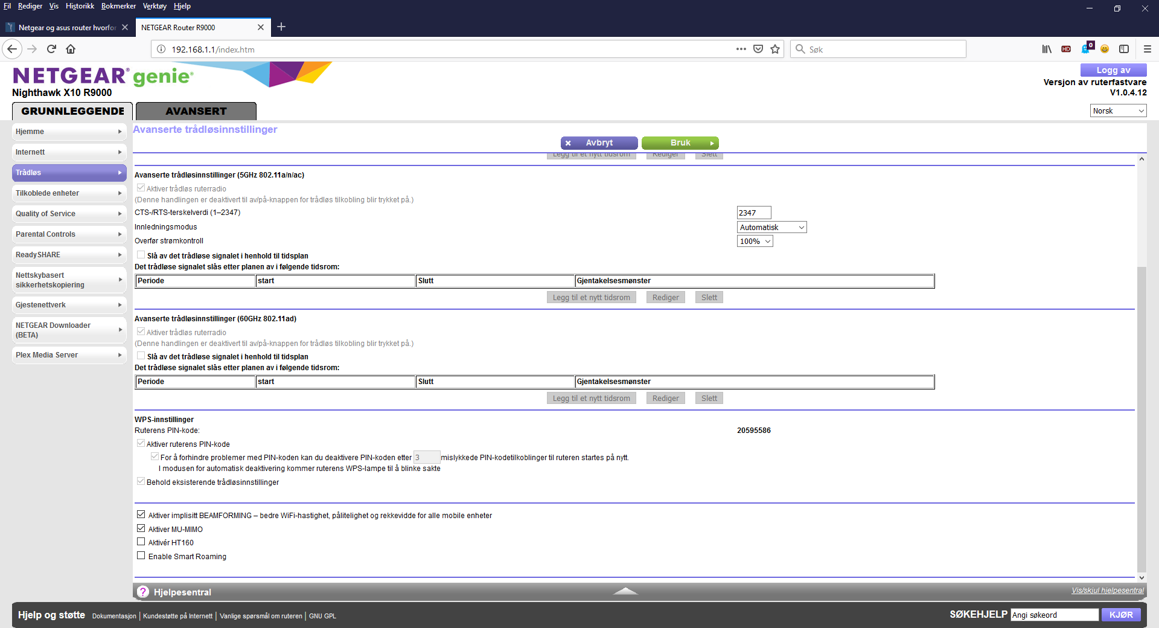Open the Firefox hamburger menu
Image resolution: width=1159 pixels, height=628 pixels.
coord(1148,49)
